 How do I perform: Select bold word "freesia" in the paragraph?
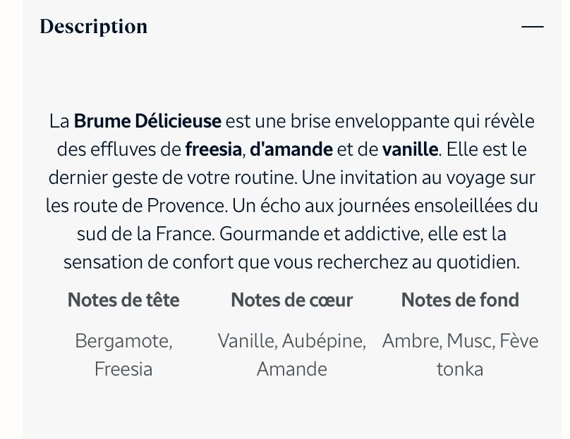(x=214, y=149)
